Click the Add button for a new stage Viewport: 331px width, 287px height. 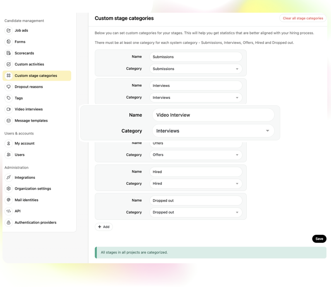tap(104, 227)
